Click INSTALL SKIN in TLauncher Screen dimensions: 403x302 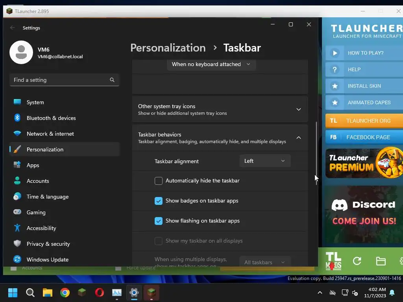364,86
